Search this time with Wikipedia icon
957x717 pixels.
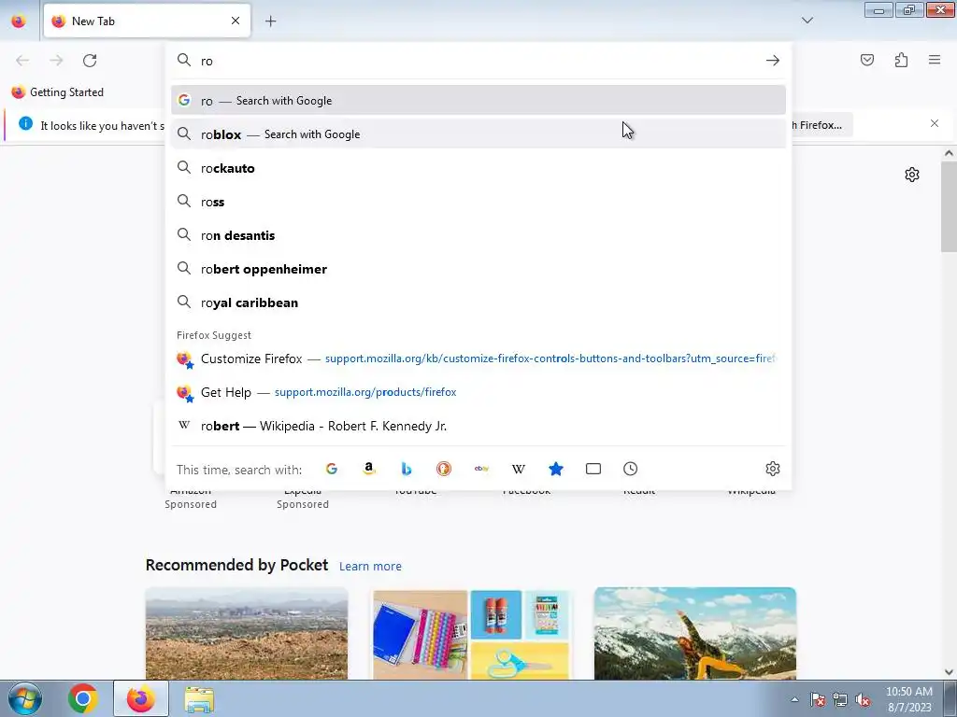518,469
